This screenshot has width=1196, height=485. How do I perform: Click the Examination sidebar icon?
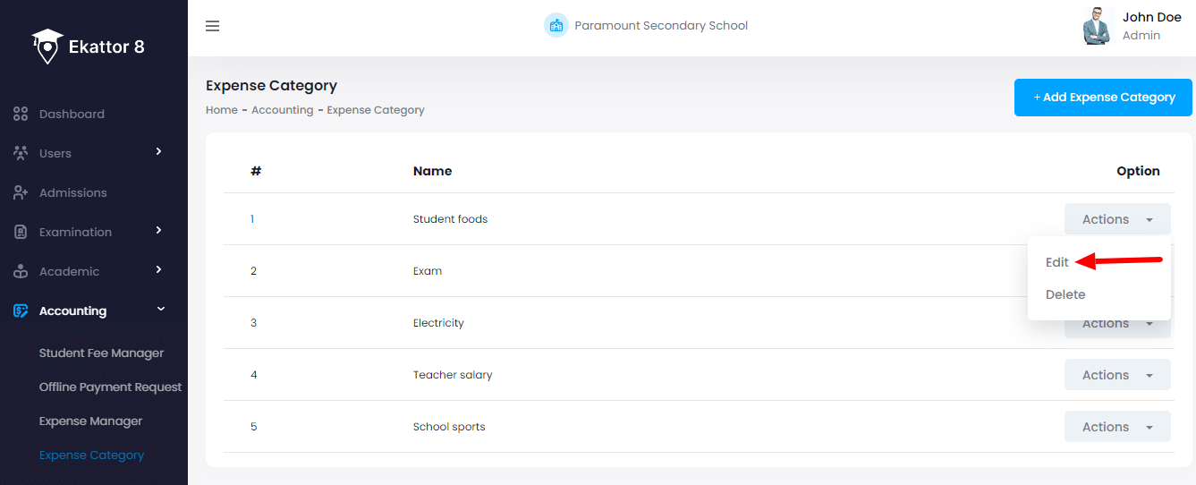pos(21,232)
